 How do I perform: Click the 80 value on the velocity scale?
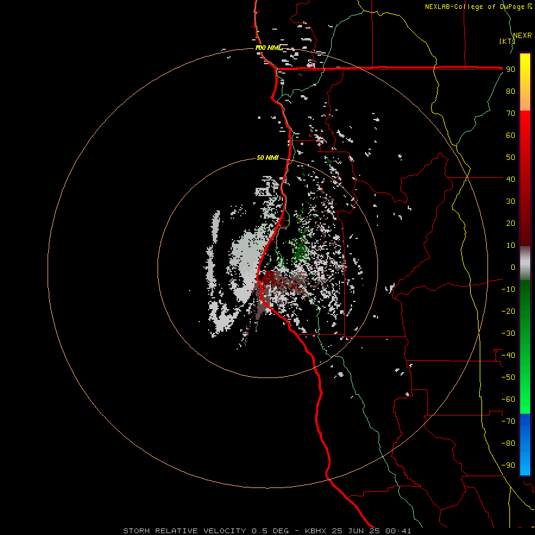[511, 92]
